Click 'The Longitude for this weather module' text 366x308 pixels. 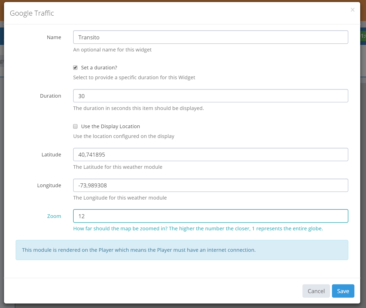coord(120,198)
